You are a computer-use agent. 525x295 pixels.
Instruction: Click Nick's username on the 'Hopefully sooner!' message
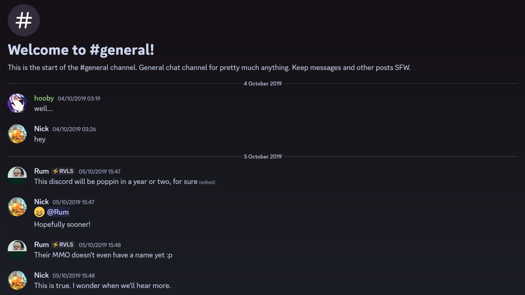click(x=41, y=202)
